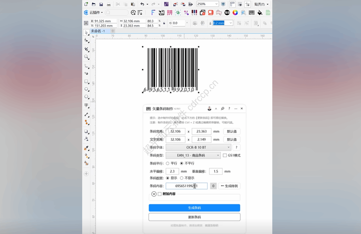The width and height of the screenshot is (361, 234).
Task: Click the Export icon
Action: 183,4
